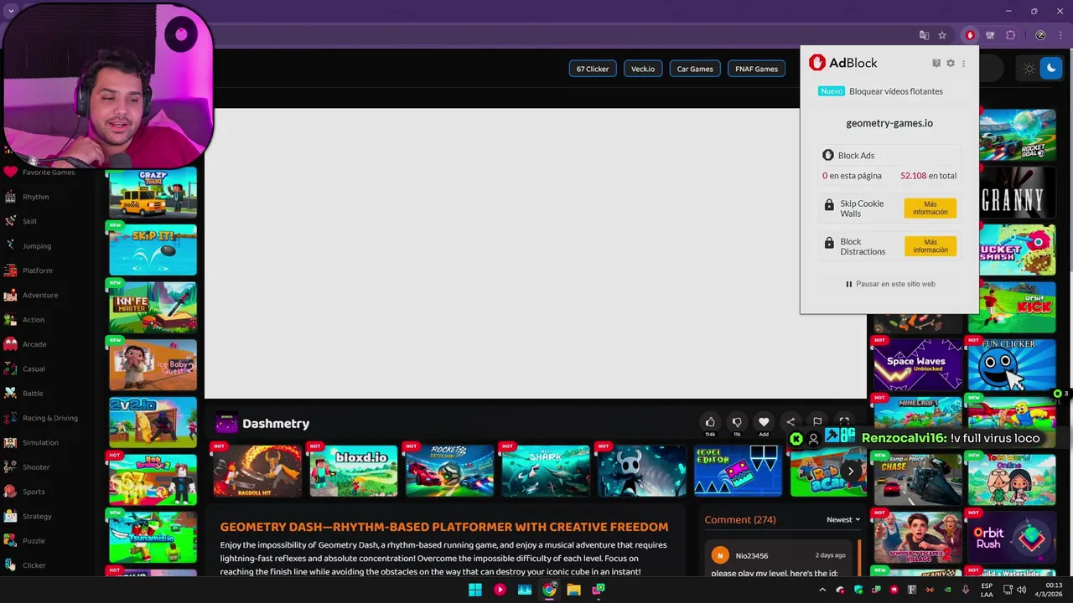Screen dimensions: 1073x603
Task: Select Jumping category
Action: tap(37, 246)
